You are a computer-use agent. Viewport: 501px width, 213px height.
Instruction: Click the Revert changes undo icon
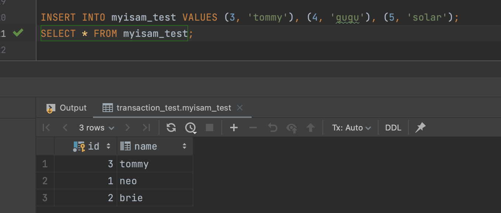click(x=272, y=128)
